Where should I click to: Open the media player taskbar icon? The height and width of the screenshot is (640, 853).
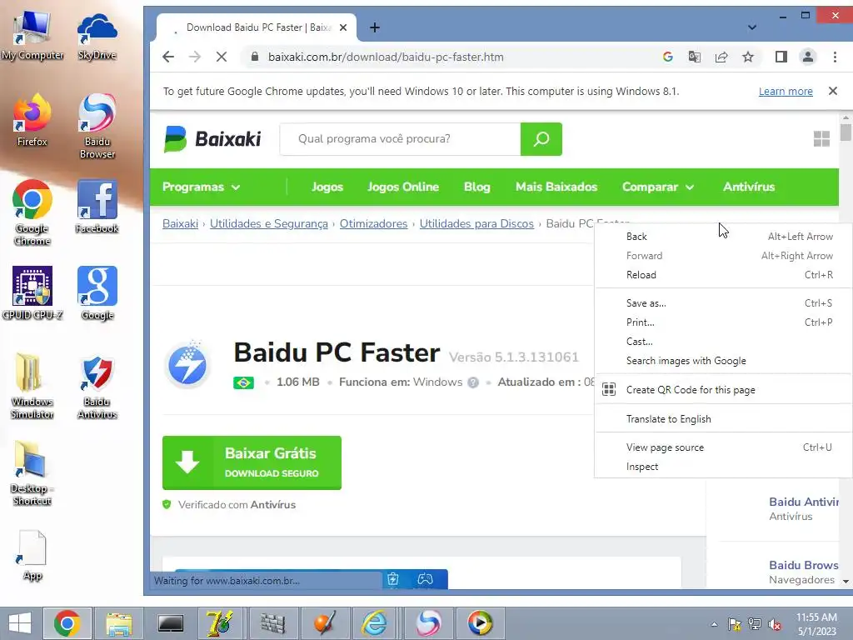pos(480,623)
